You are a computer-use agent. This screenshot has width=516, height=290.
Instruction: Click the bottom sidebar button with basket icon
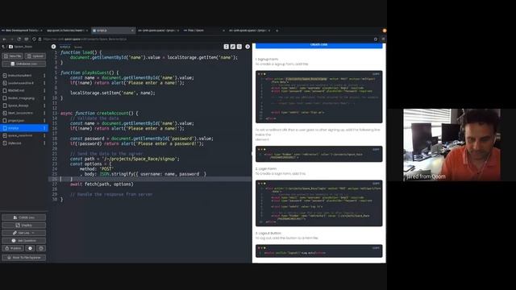23,258
